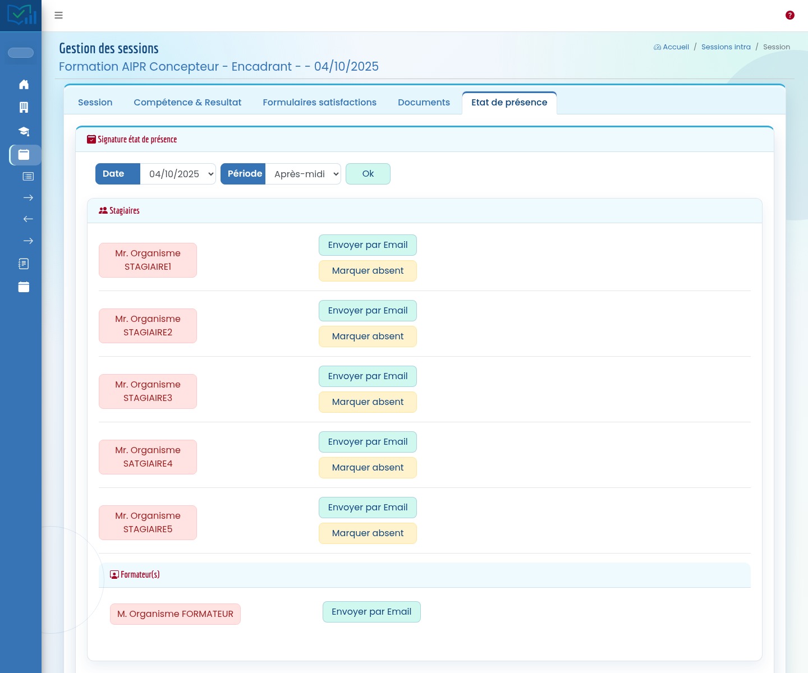Toggle the hamburger menu icon
808x673 pixels.
pos(58,15)
